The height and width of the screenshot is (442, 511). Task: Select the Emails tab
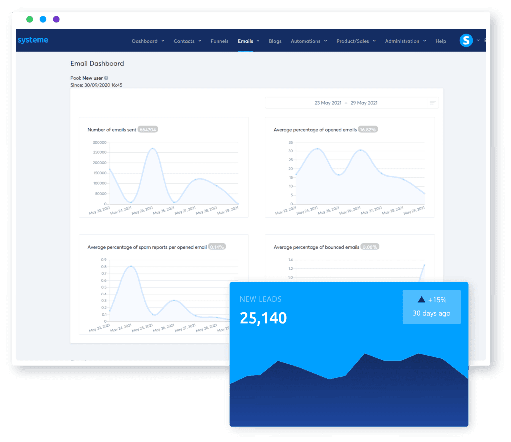(x=246, y=41)
